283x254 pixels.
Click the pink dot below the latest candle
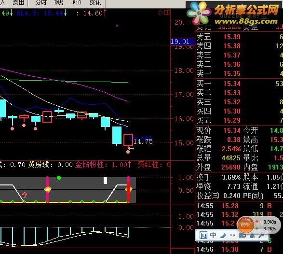point(128,152)
